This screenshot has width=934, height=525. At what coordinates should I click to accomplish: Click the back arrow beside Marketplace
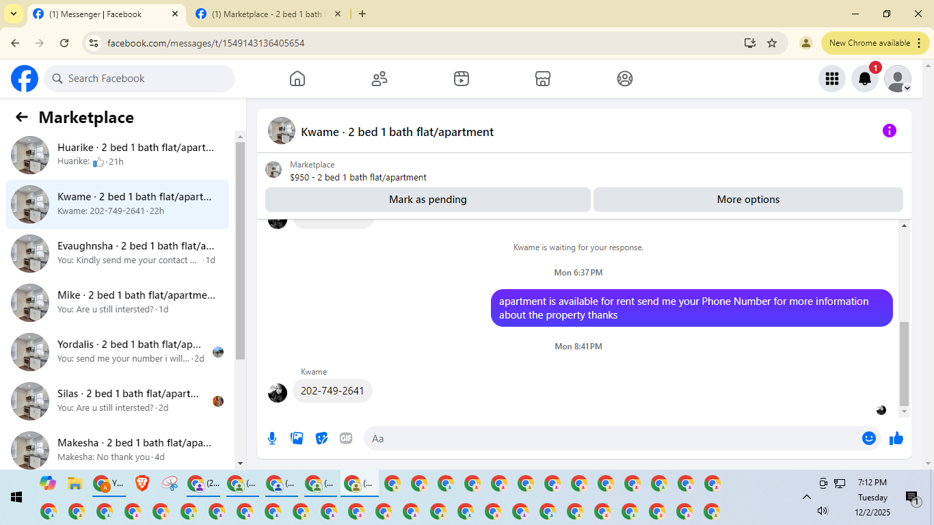tap(22, 117)
